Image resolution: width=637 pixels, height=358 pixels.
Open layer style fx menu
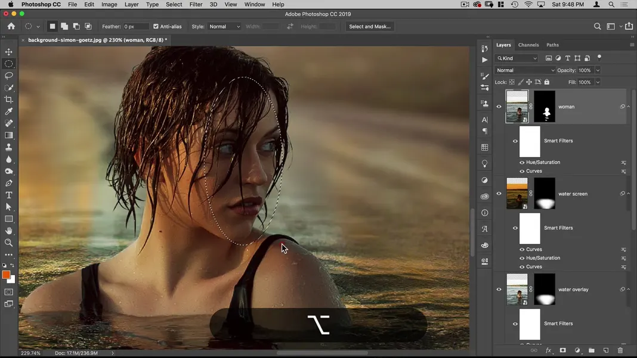(549, 350)
